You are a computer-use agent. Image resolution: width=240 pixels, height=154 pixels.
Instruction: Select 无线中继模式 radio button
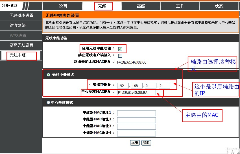tap(49, 75)
